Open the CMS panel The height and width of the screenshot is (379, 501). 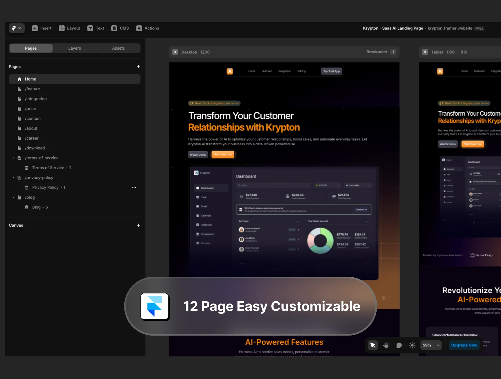pyautogui.click(x=120, y=28)
